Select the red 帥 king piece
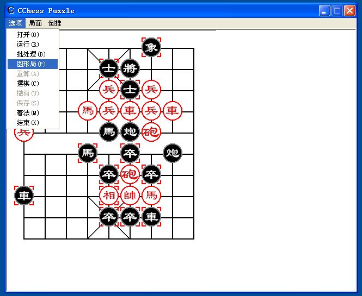 click(130, 195)
